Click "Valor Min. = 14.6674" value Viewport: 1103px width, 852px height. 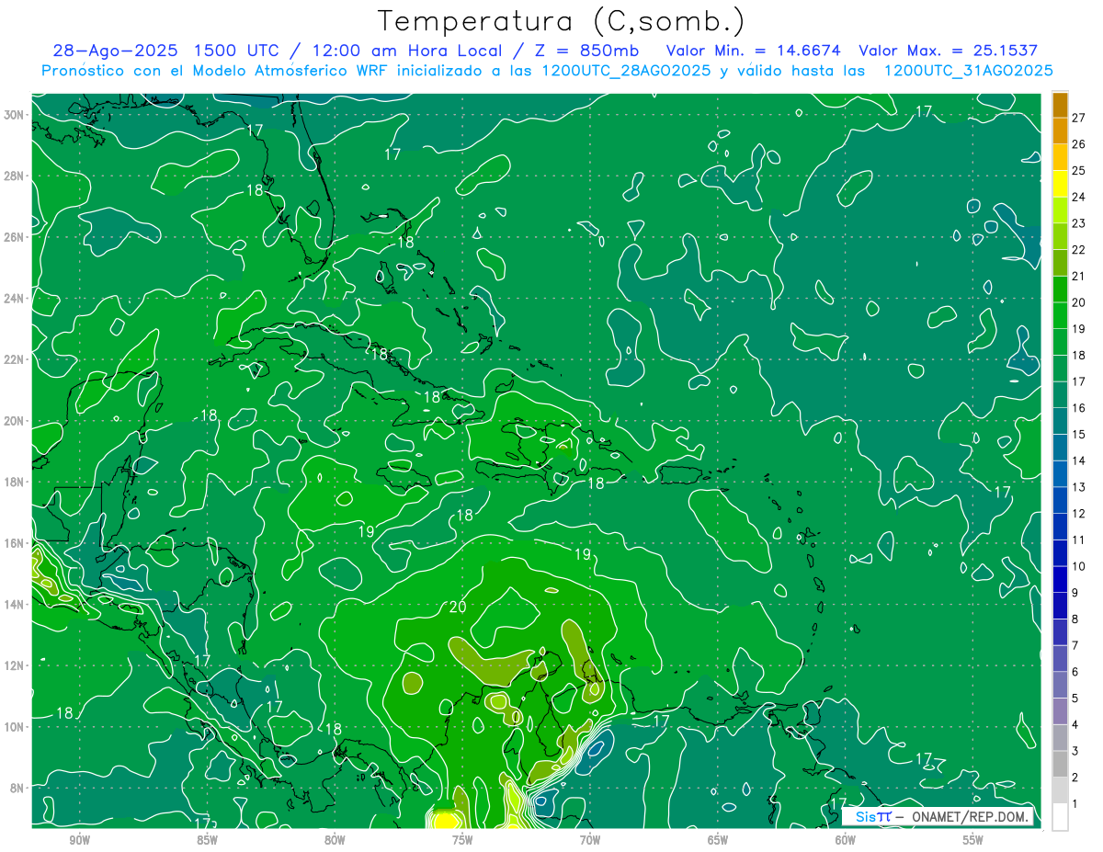[752, 51]
